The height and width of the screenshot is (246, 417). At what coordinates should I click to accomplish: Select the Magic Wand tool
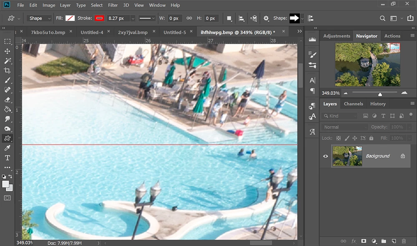pos(8,61)
